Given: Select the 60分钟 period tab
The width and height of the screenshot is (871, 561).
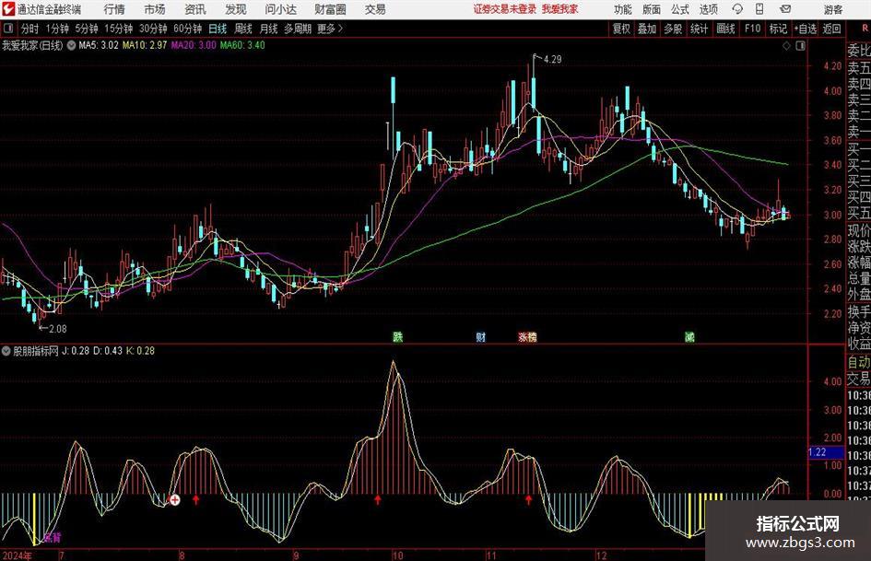Looking at the screenshot, I should point(187,29).
